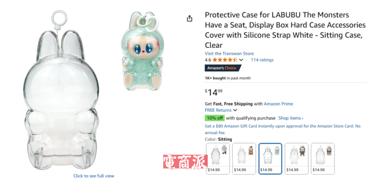This screenshot has width=371, height=179.
Task: Click the share icon beside the title
Action: (189, 19)
